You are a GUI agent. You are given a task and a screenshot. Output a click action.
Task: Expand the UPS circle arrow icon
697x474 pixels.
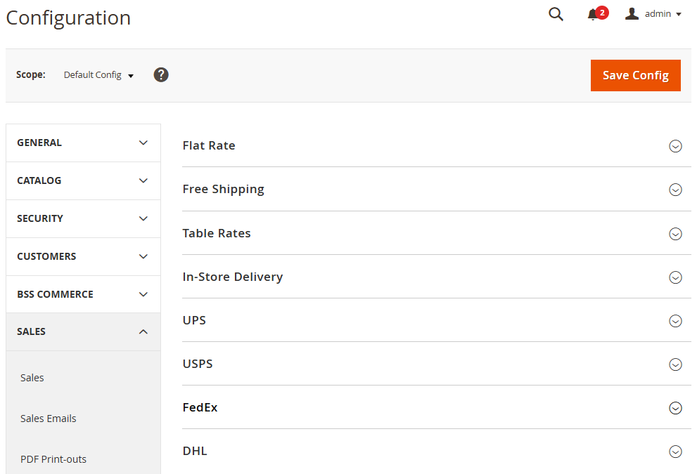click(675, 321)
